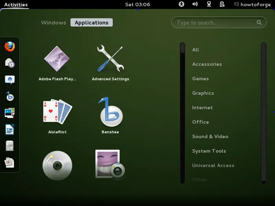Filter by Games category
The height and width of the screenshot is (206, 275).
200,79
